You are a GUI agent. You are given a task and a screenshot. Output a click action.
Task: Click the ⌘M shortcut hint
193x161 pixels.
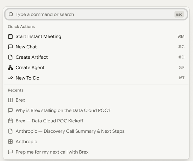181,36
